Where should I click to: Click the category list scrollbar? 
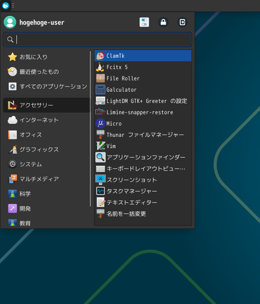click(x=90, y=129)
